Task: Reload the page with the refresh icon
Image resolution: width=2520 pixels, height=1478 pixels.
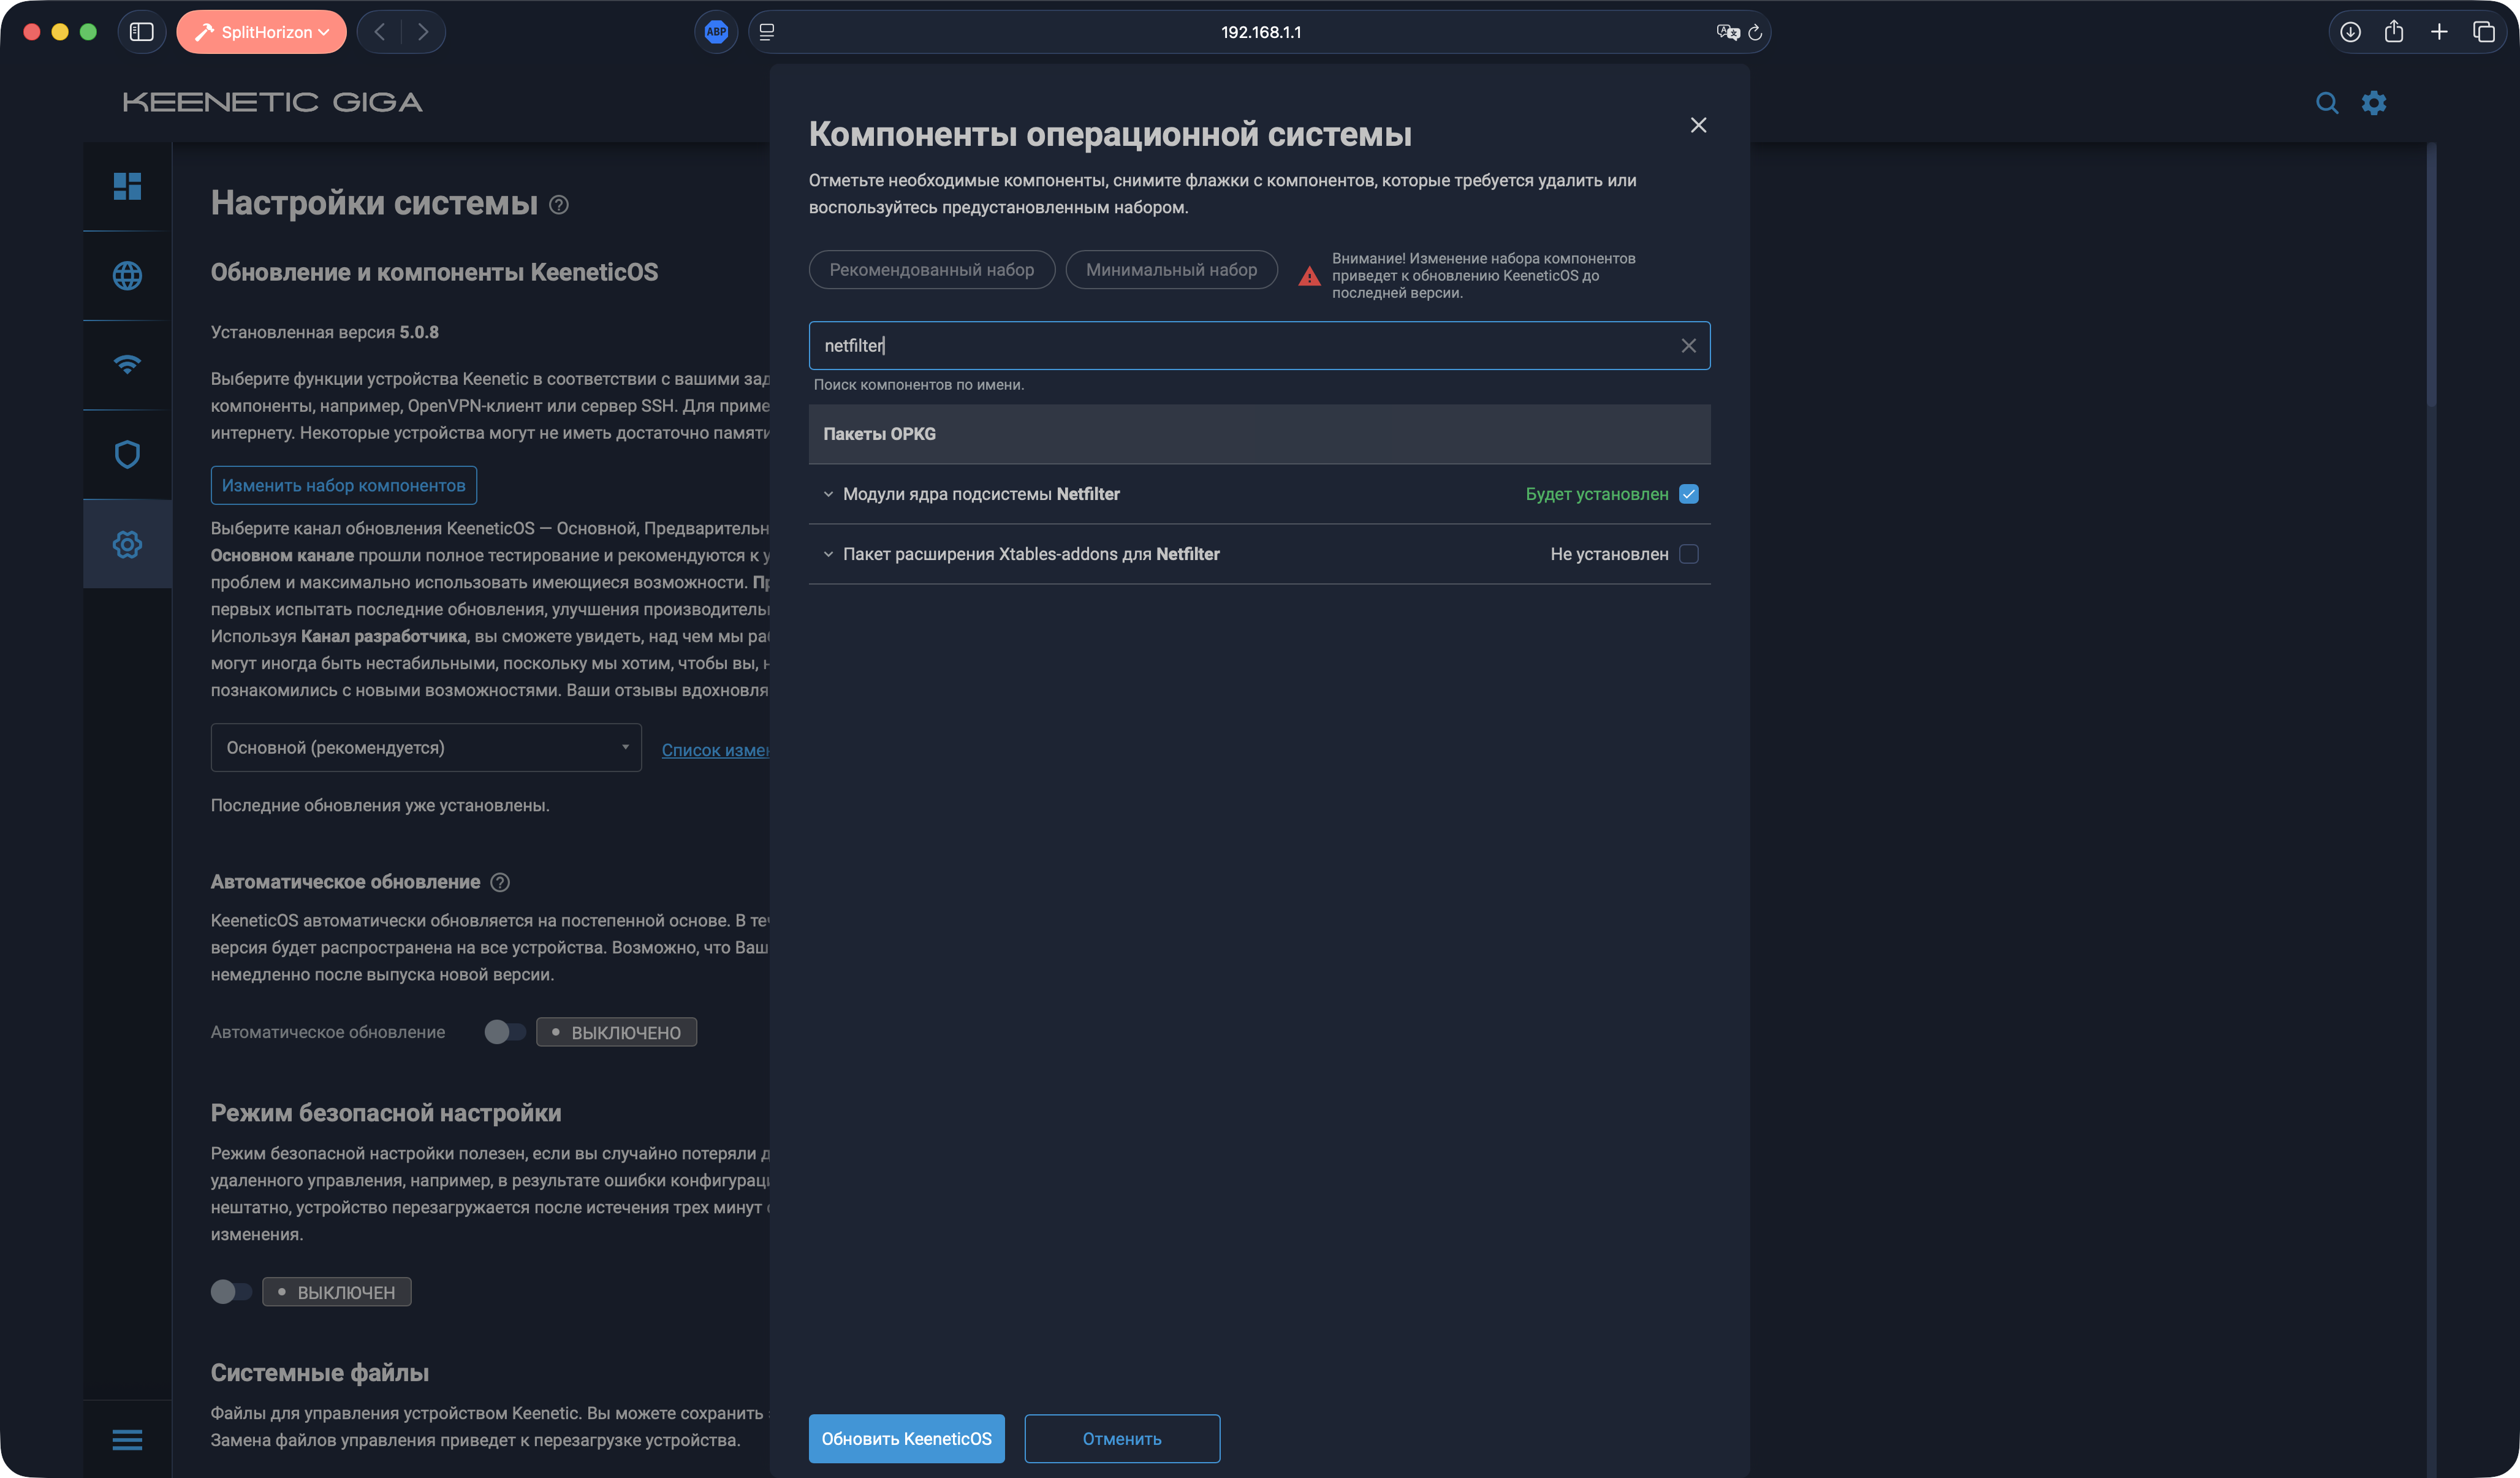Action: point(1755,32)
